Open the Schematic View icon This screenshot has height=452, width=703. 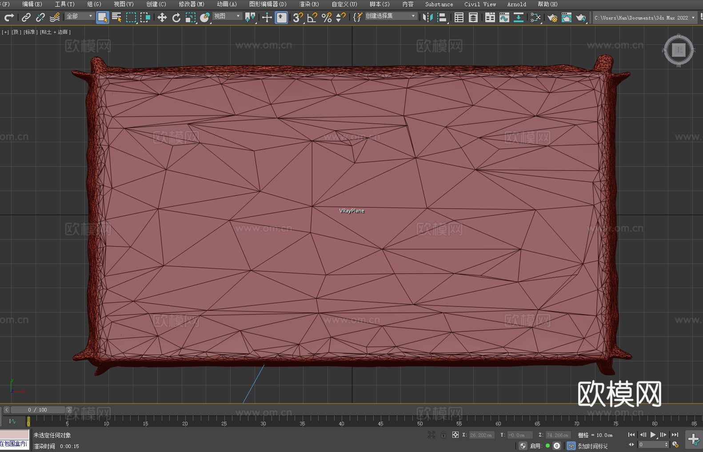[519, 17]
